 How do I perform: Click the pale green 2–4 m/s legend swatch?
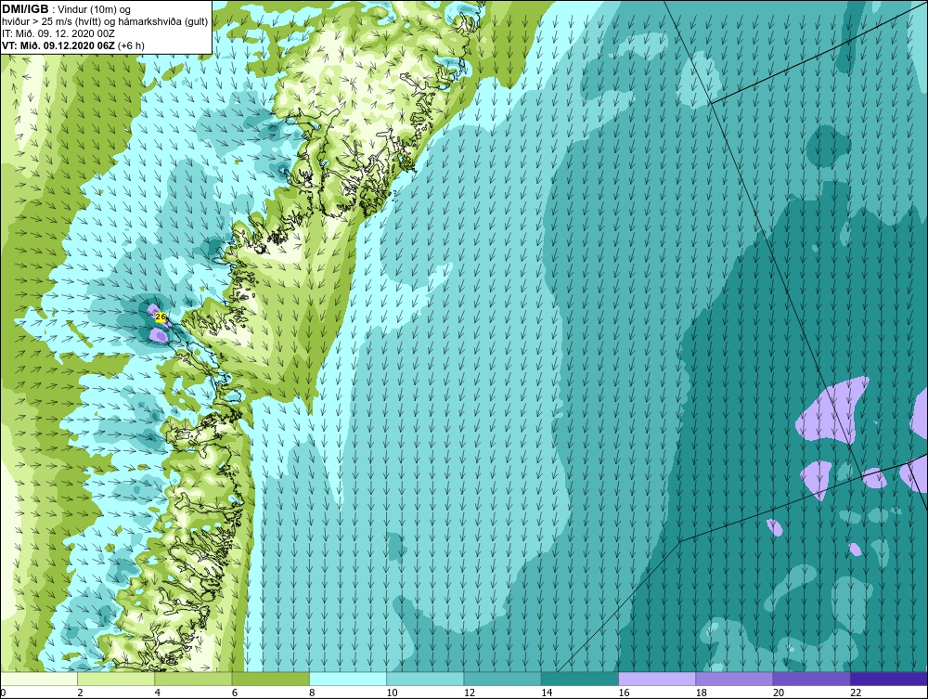(116, 679)
